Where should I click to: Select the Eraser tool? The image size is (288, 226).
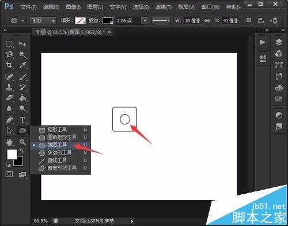point(9,98)
